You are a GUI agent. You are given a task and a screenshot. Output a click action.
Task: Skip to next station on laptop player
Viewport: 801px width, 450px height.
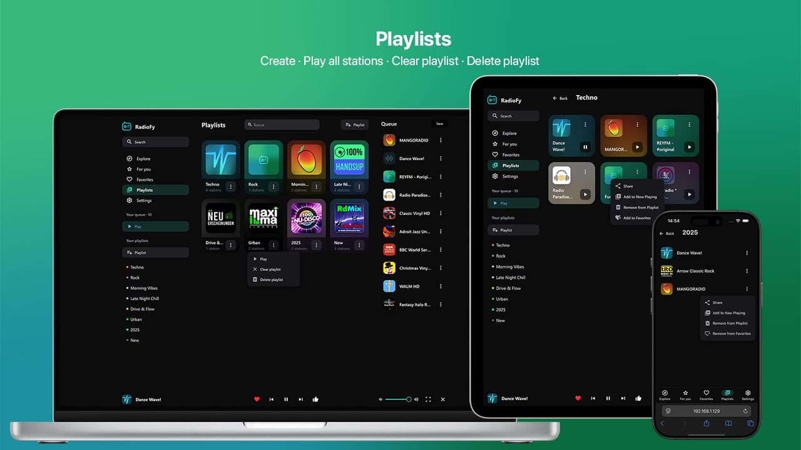pos(301,399)
